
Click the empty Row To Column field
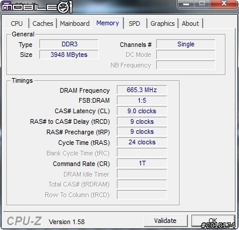(142, 195)
